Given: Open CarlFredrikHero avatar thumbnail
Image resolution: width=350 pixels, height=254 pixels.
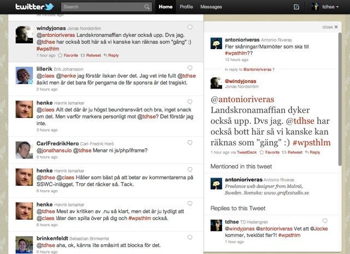Looking at the screenshot, I should pos(24,150).
